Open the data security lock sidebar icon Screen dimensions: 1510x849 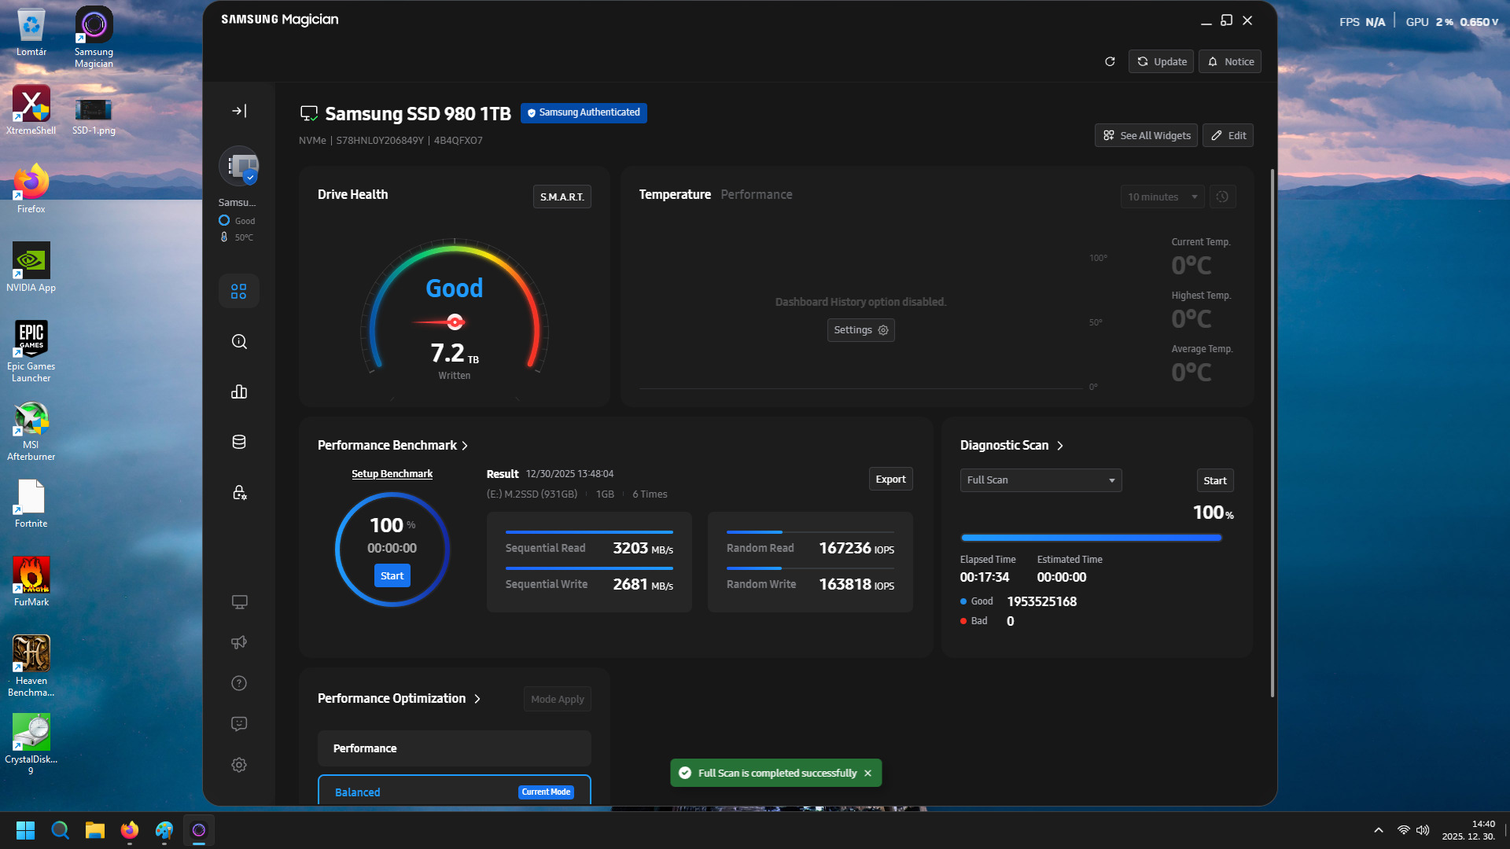(239, 492)
